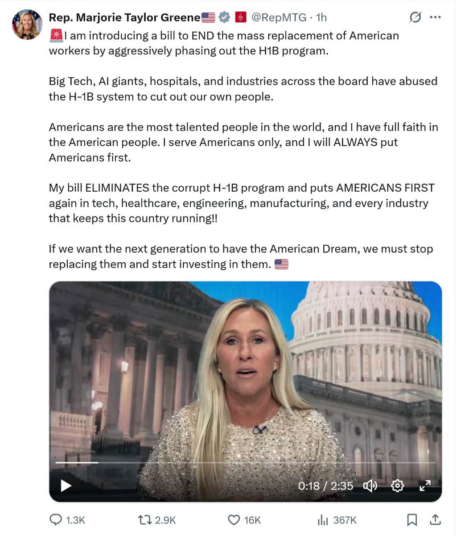Screen dimensions: 461x536
Task: Open the three-dot more options menu
Action: (x=435, y=17)
